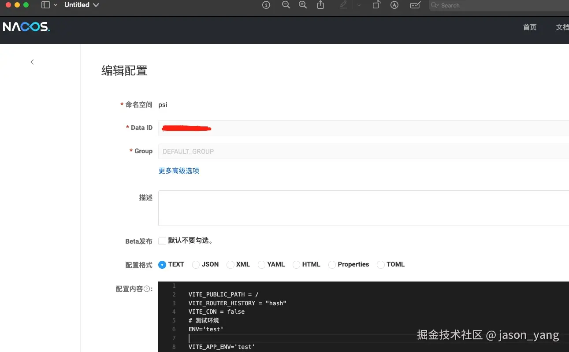569x352 pixels.
Task: Click line VITE_PUBLIC_PATH = / in editor
Action: (223, 294)
